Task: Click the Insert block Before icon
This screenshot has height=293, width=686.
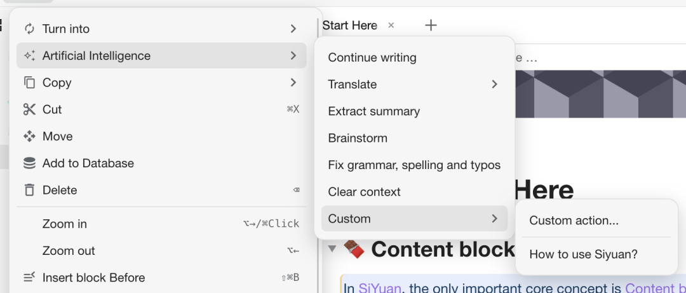Action: [x=29, y=278]
